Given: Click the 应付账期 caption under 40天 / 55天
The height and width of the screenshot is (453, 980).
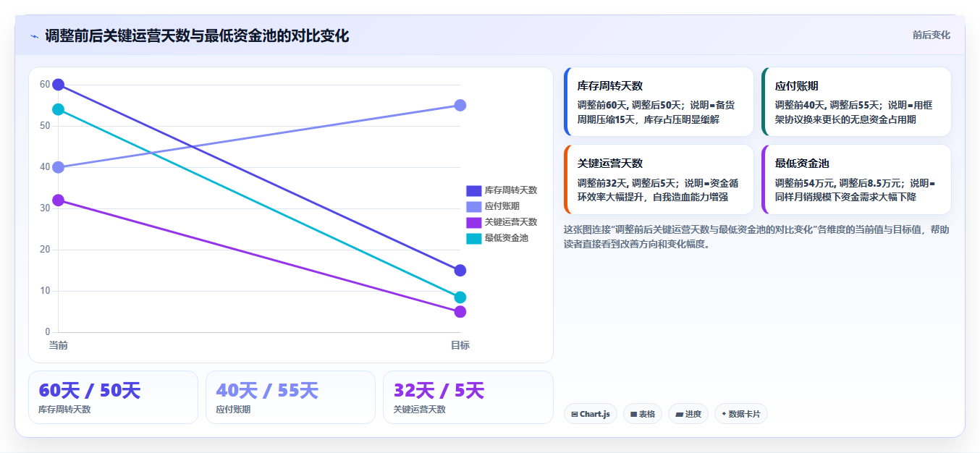Looking at the screenshot, I should coord(233,410).
